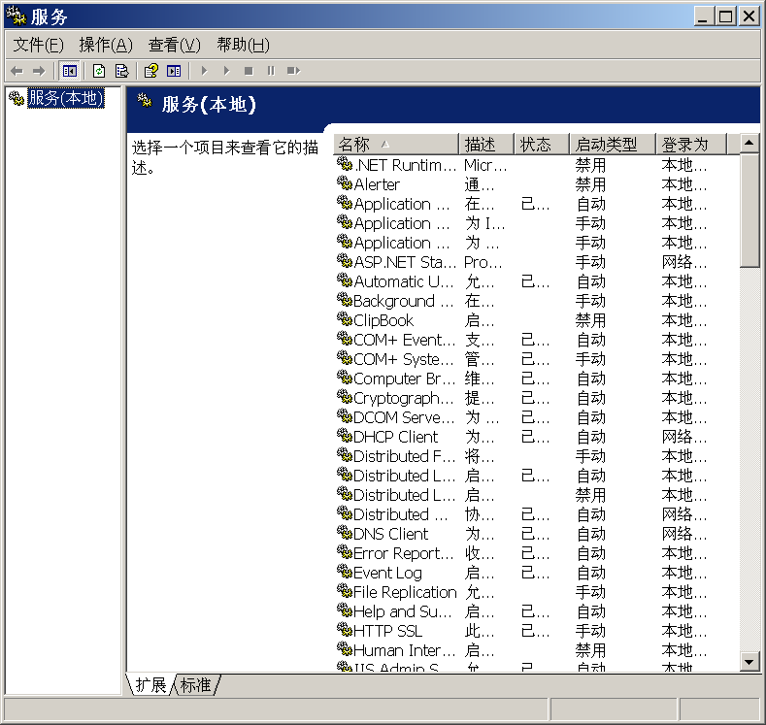The height and width of the screenshot is (725, 766).
Task: Select the DHCP Client gear icon
Action: [345, 436]
